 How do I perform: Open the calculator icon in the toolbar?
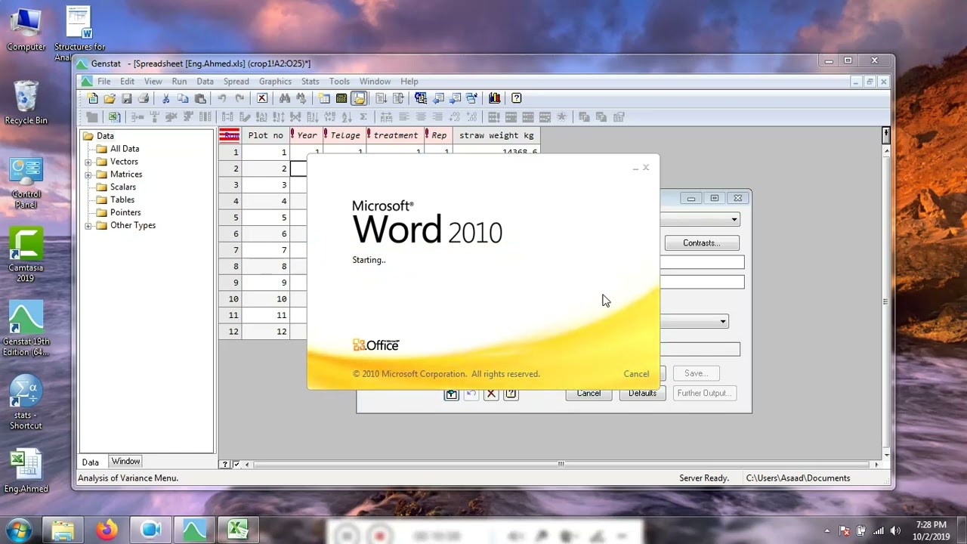(x=341, y=98)
